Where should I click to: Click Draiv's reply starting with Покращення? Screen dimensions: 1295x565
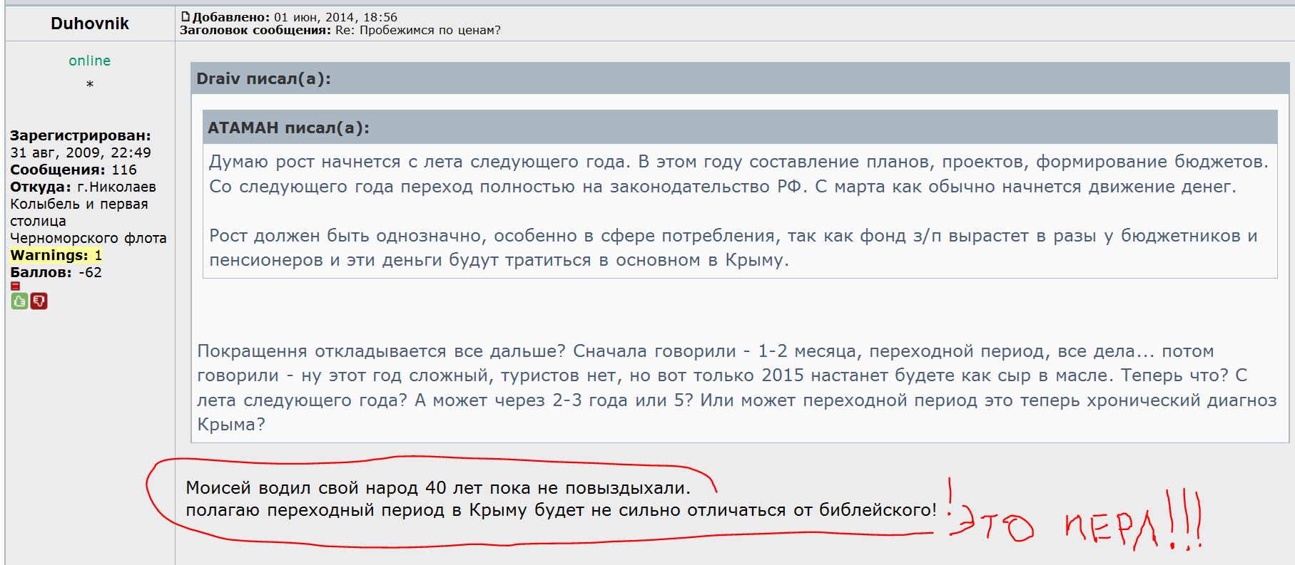pos(736,388)
